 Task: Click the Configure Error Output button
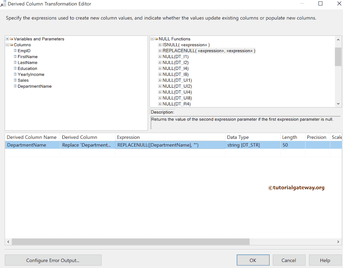pyautogui.click(x=53, y=260)
